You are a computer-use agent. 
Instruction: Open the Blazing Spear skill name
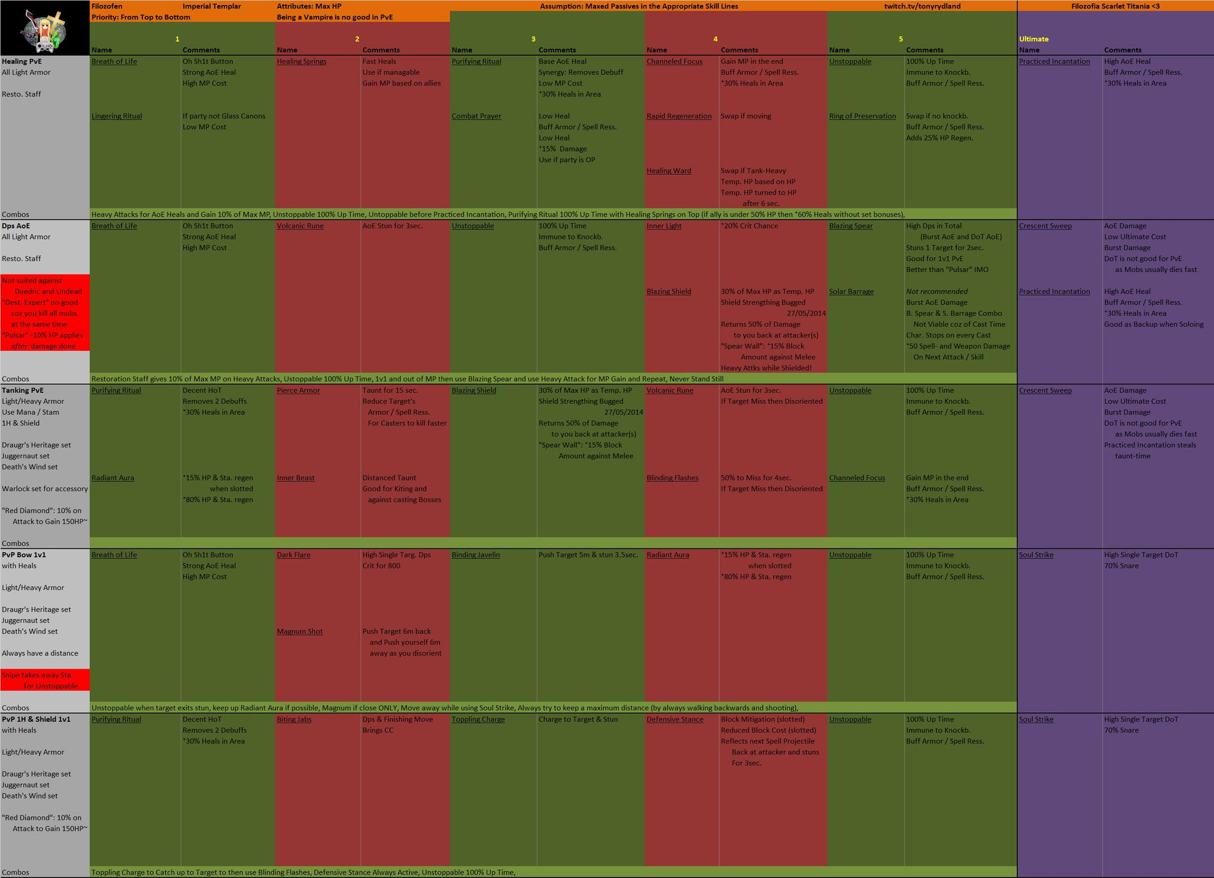[x=851, y=226]
